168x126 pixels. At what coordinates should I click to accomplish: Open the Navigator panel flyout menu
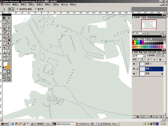164,17
